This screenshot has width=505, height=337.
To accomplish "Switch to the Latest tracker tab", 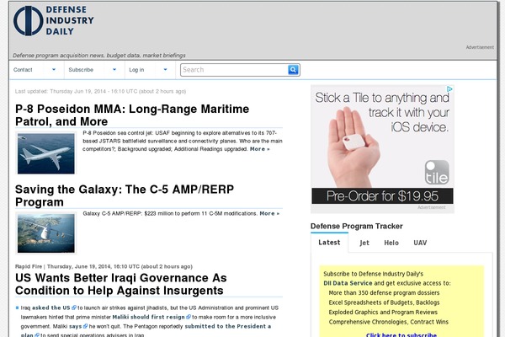I will (x=329, y=243).
